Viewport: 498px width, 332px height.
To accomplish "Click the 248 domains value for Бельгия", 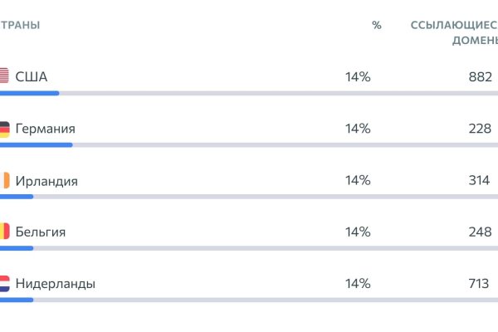I will point(480,232).
